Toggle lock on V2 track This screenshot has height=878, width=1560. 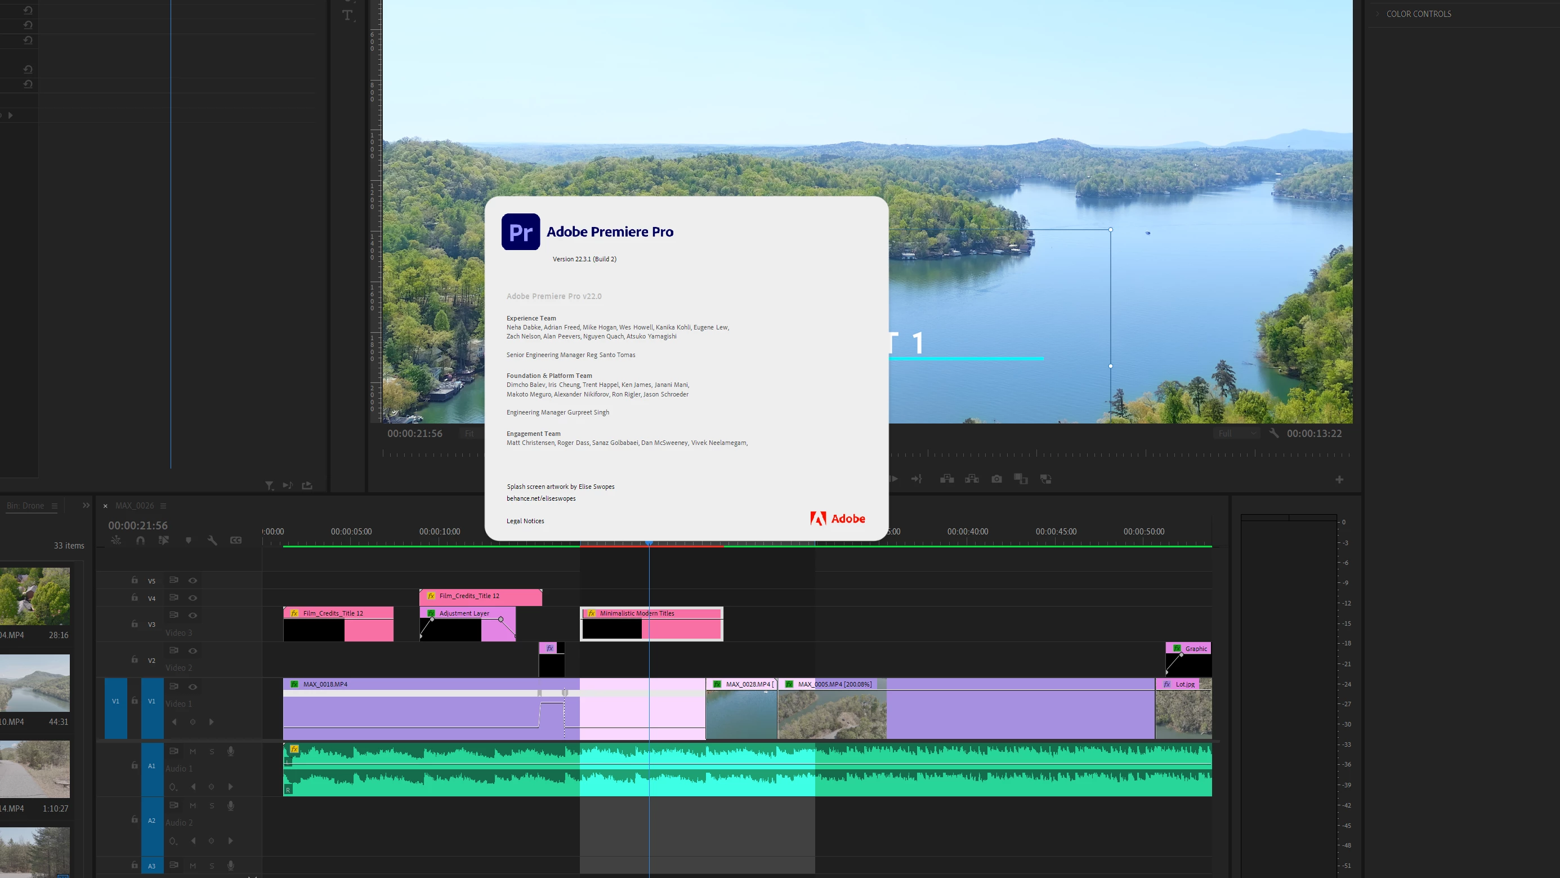coord(135,659)
